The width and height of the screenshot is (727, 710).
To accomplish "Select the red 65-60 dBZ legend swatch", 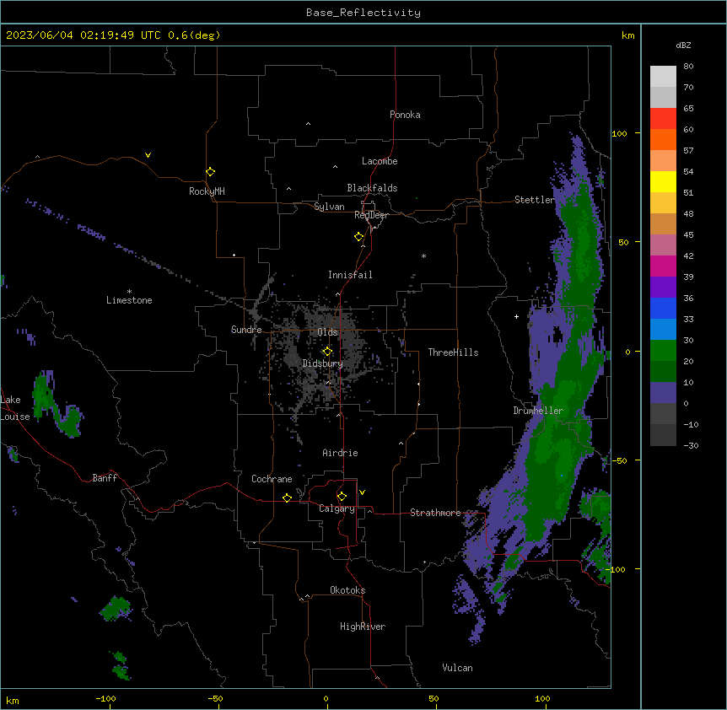I will tap(663, 118).
